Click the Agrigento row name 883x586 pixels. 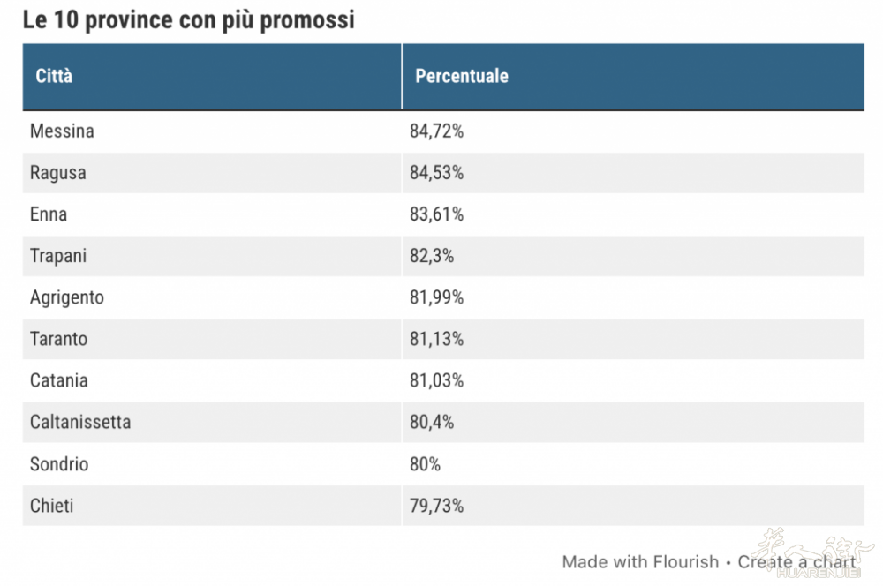coord(67,297)
